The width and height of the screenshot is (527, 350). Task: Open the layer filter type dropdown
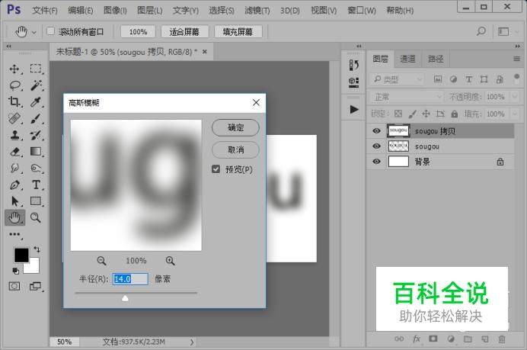click(397, 79)
